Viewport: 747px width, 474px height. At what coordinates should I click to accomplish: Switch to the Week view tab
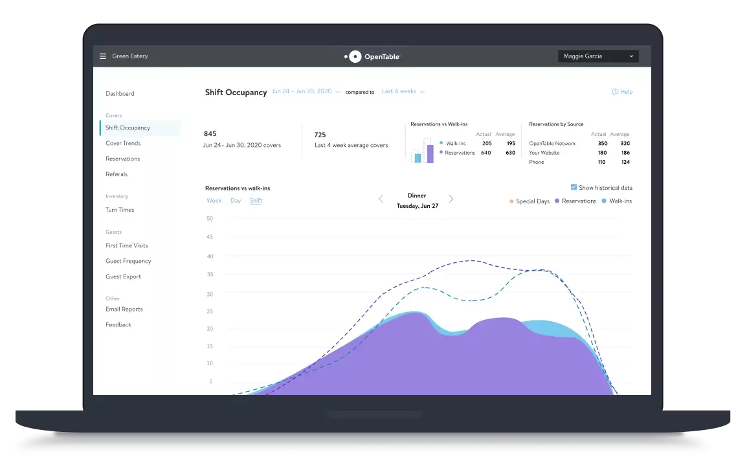click(x=214, y=201)
